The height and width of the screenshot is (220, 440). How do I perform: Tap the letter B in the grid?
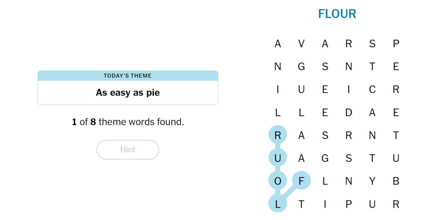pyautogui.click(x=396, y=181)
